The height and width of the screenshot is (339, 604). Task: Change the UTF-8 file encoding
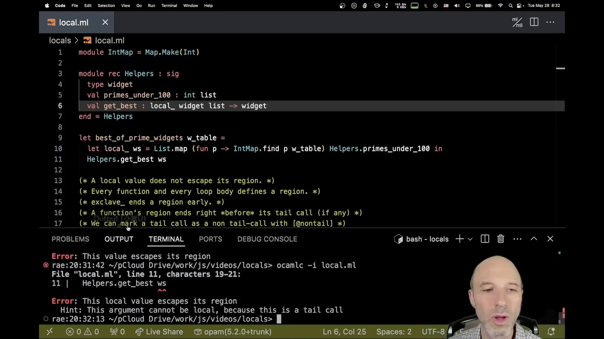(433, 331)
